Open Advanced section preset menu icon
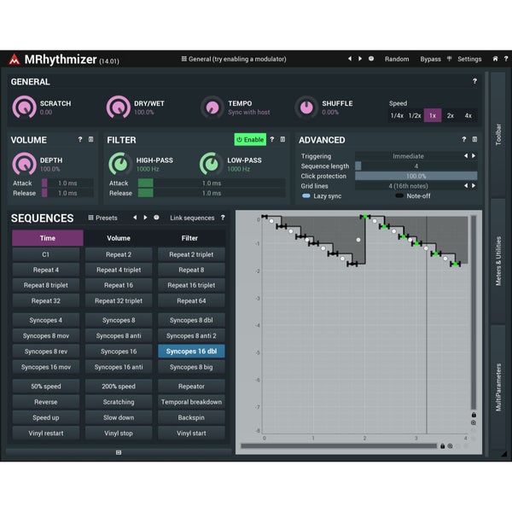512x512 pixels. point(474,139)
